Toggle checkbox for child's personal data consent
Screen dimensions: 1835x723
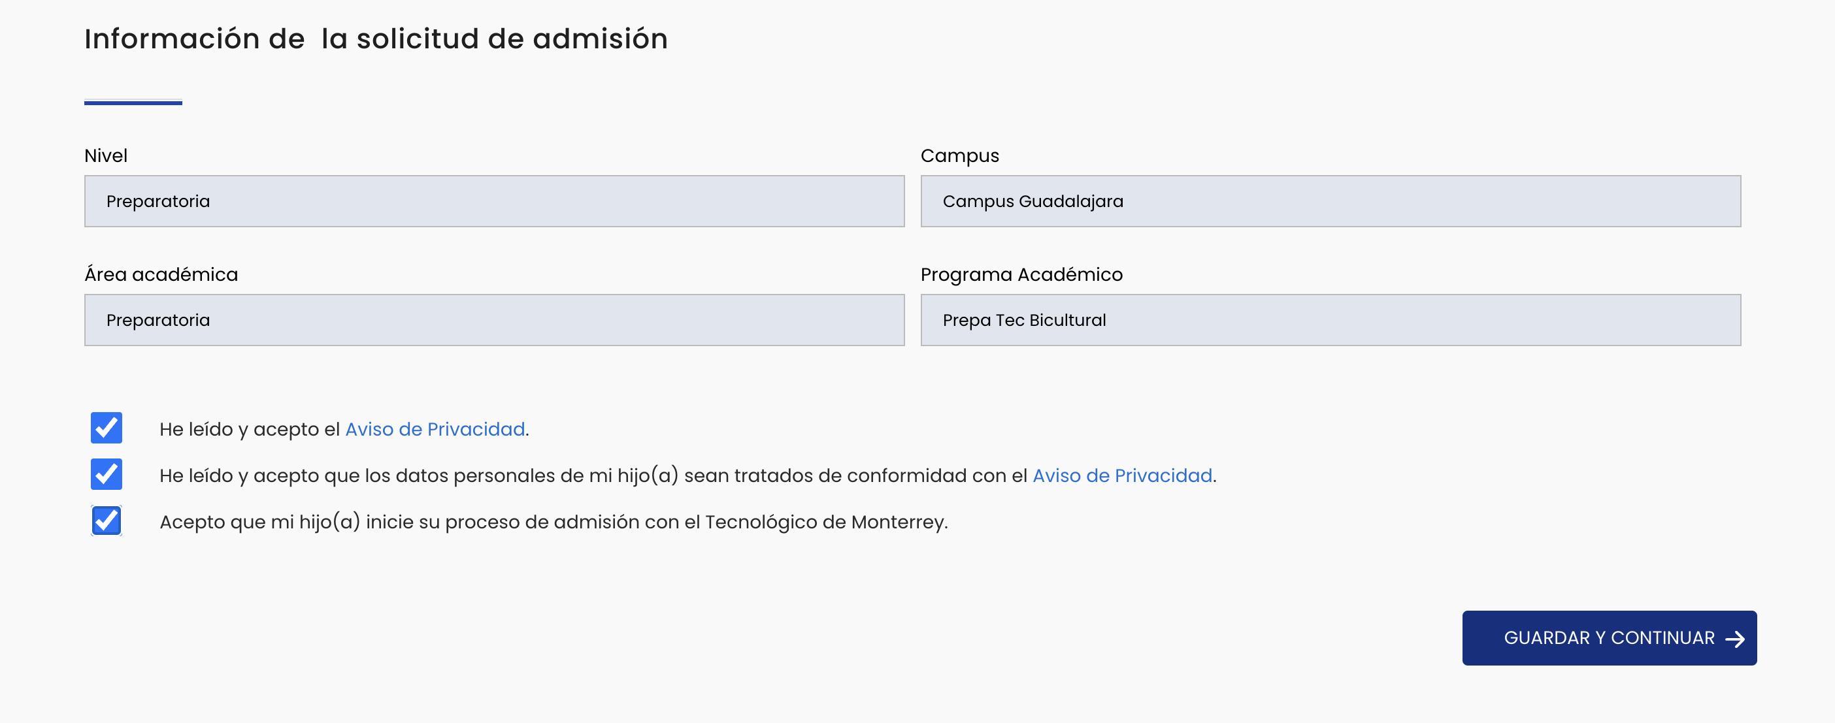[x=107, y=475]
